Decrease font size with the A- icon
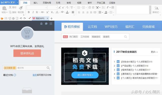162x95 pixels. [x=63, y=7]
